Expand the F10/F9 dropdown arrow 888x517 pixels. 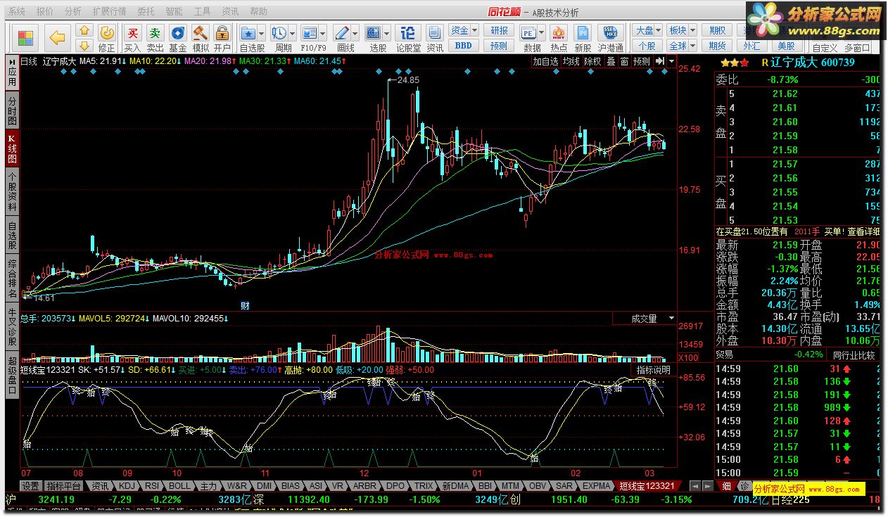pos(322,33)
